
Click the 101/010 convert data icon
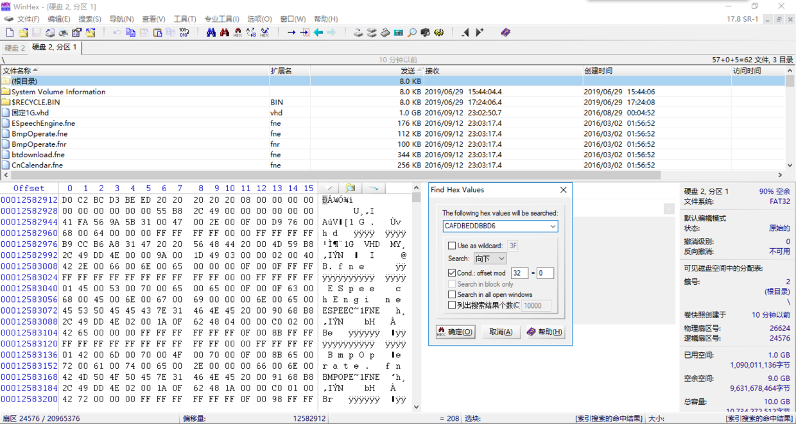coord(184,32)
